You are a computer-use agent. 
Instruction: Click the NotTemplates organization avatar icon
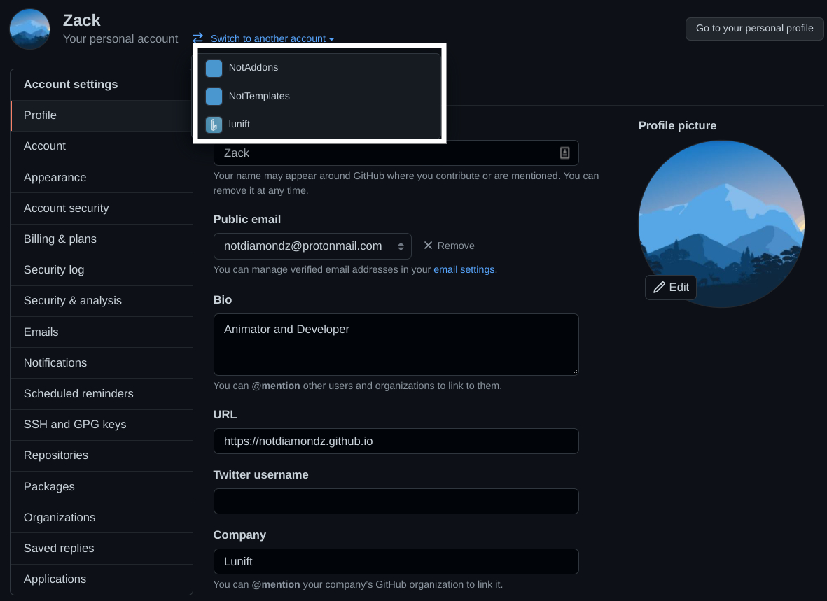pyautogui.click(x=214, y=97)
